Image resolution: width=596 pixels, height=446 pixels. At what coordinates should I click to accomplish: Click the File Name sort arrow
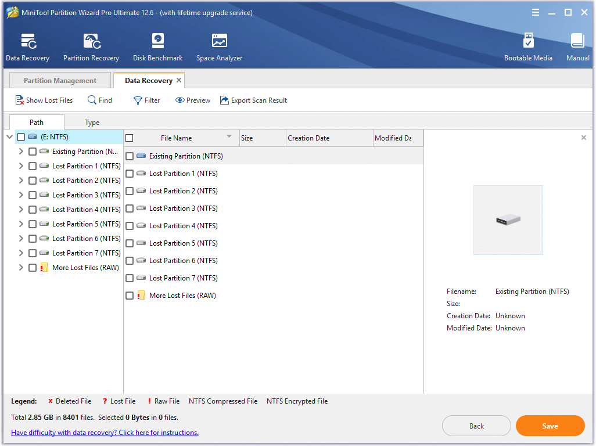(x=229, y=136)
